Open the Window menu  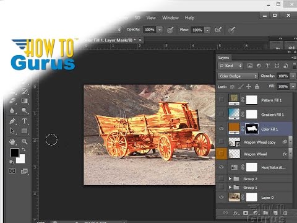[x=170, y=18]
